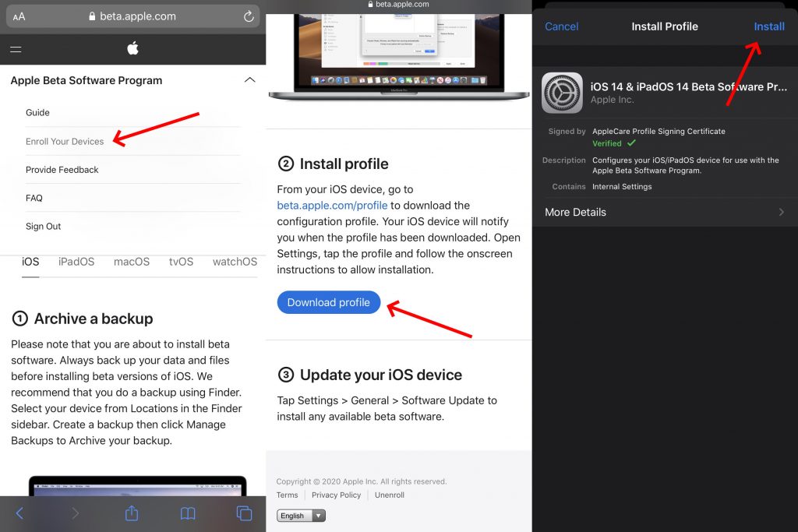Viewport: 798px width, 532px height.
Task: Tap the beta.apple.com address field
Action: click(x=132, y=16)
